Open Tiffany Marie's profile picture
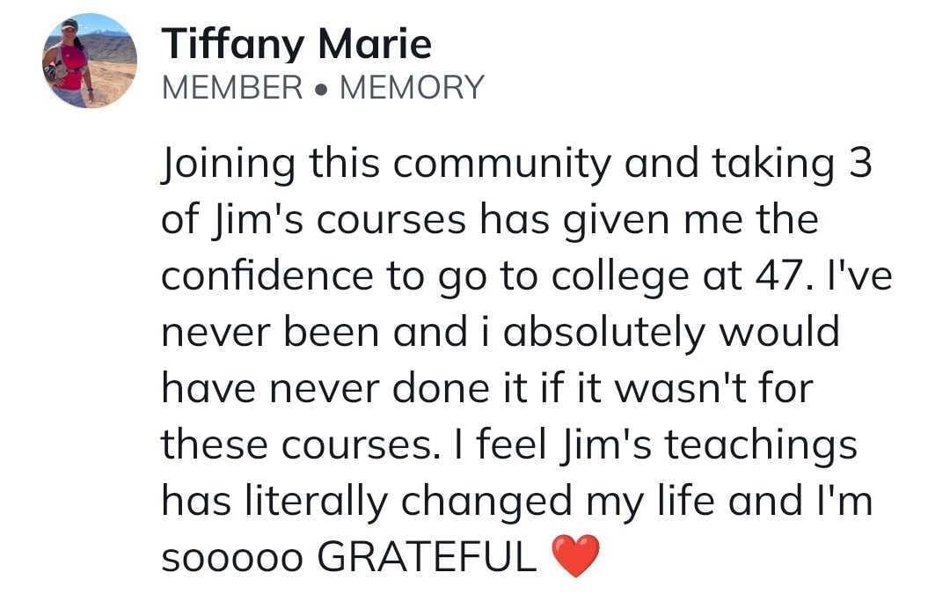The height and width of the screenshot is (602, 950). pos(90,61)
